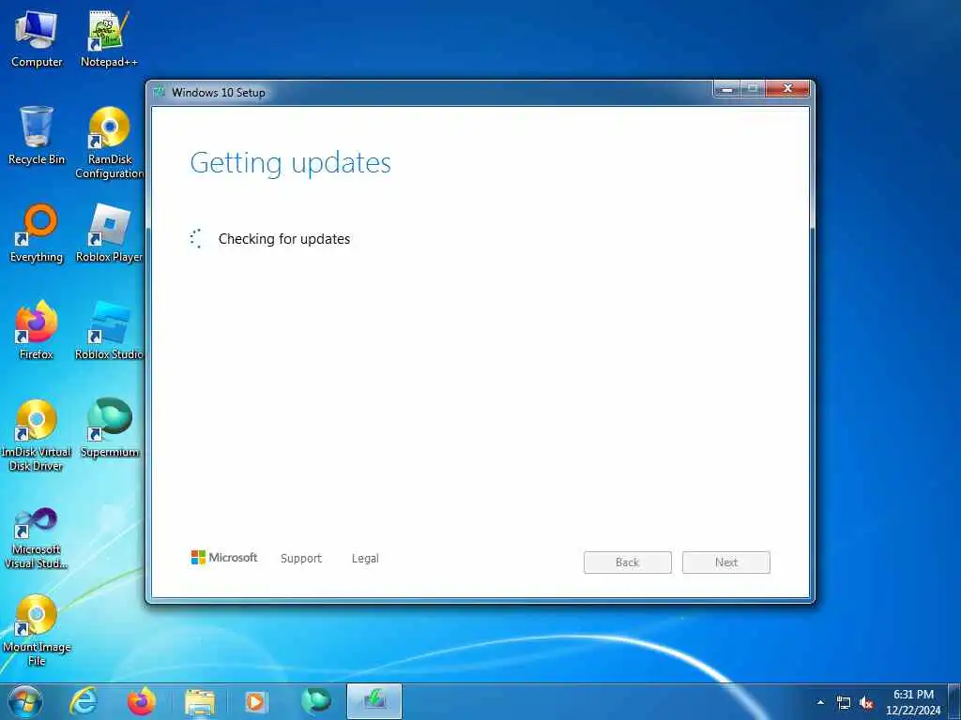Viewport: 961px width, 720px height.
Task: Show hidden system tray icons
Action: 820,702
